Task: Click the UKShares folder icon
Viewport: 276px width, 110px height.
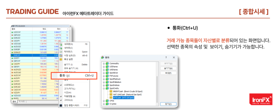Action: pyautogui.click(x=107, y=70)
